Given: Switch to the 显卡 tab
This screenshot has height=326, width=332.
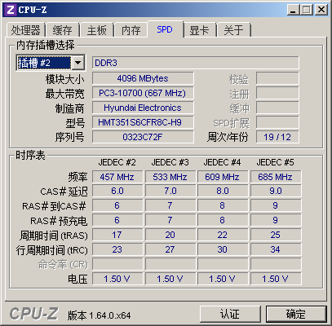Looking at the screenshot, I should point(199,29).
